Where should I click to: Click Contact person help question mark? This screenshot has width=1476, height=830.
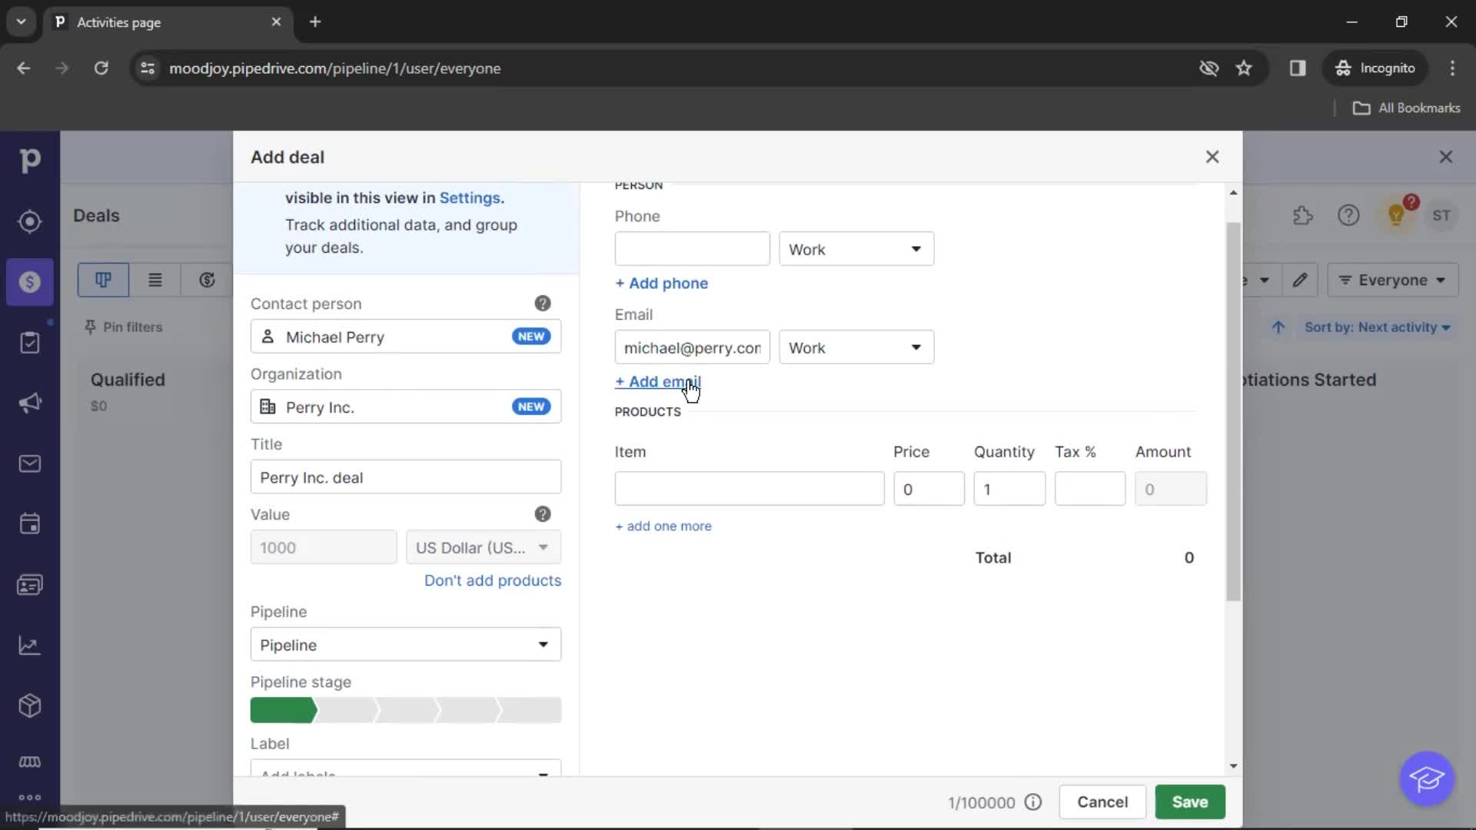click(x=543, y=304)
